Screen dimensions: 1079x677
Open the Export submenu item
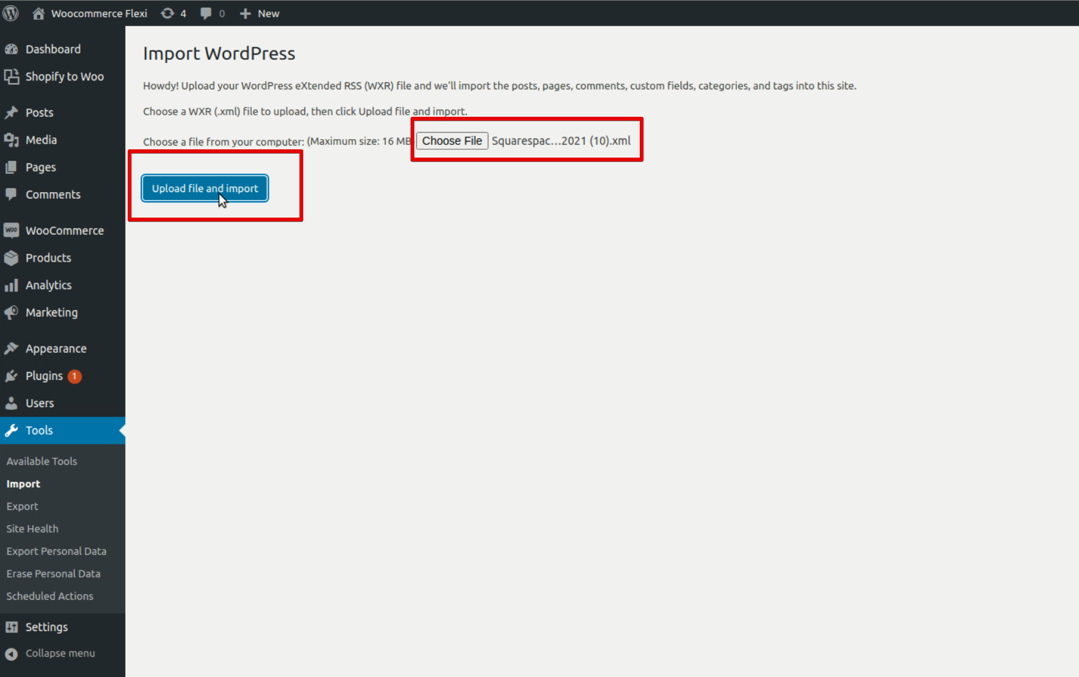tap(22, 506)
